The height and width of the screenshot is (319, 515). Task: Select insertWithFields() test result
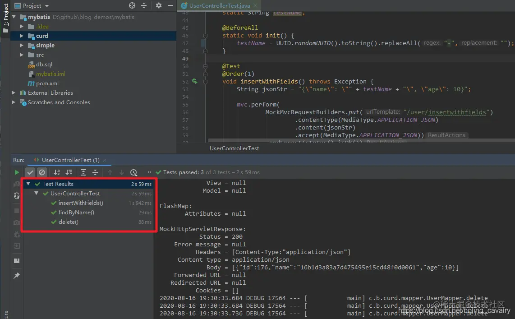80,203
